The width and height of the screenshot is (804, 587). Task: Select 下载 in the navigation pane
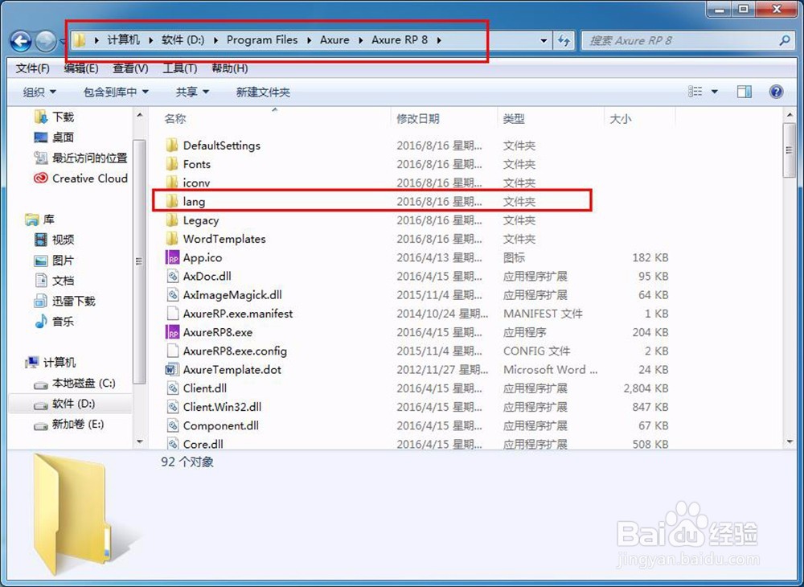tap(55, 117)
